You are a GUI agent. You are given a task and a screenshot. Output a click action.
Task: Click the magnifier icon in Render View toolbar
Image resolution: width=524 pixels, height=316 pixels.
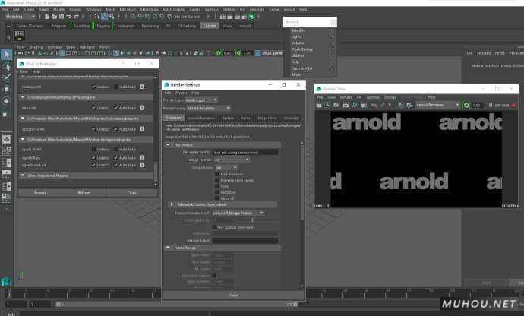click(355, 105)
